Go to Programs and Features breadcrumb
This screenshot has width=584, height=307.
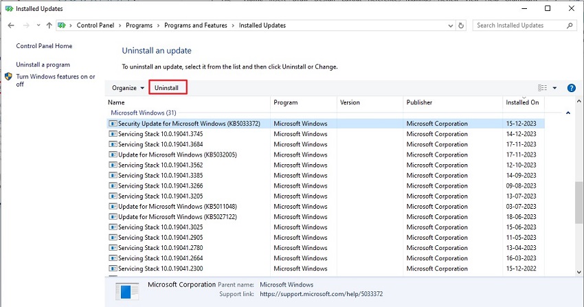196,25
